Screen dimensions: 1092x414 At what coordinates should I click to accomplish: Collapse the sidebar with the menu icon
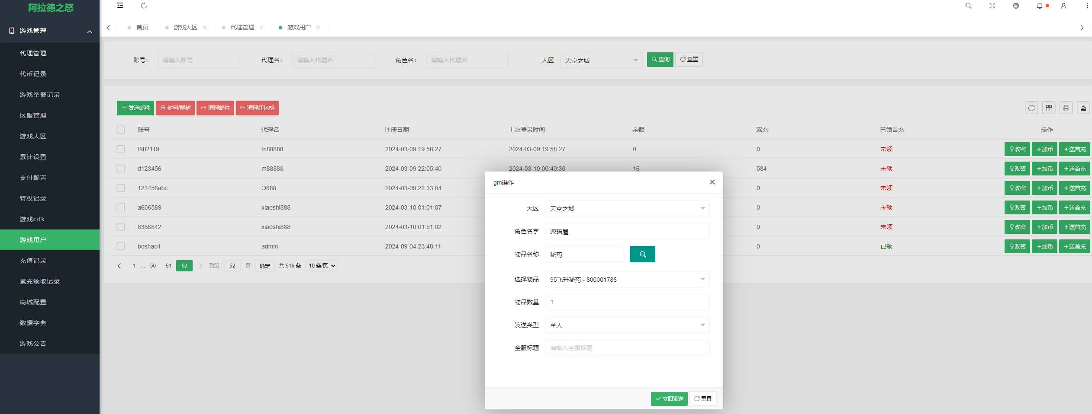(x=120, y=6)
